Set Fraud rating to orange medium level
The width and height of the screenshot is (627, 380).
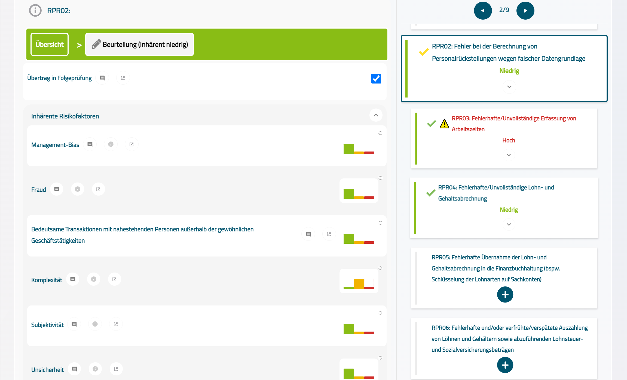[359, 197]
